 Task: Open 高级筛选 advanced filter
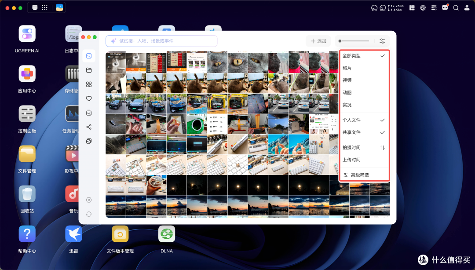click(x=364, y=175)
